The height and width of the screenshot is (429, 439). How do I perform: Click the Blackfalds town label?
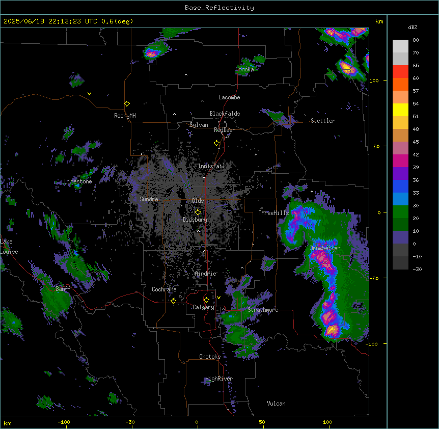pyautogui.click(x=225, y=114)
